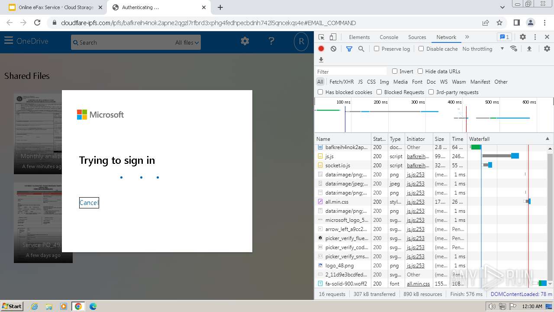This screenshot has width=554, height=312.
Task: Open the Chrome tab search chevron
Action: click(x=502, y=7)
